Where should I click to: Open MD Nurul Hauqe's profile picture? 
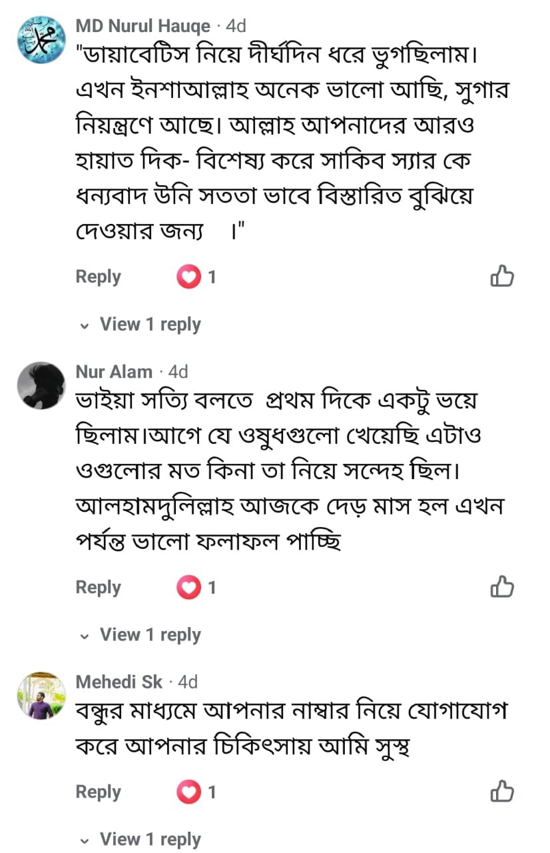coord(41,41)
